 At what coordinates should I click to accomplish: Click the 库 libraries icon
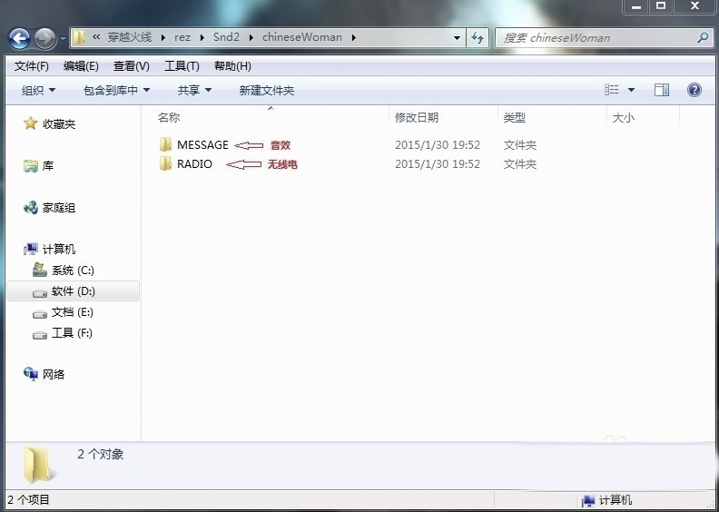click(31, 165)
